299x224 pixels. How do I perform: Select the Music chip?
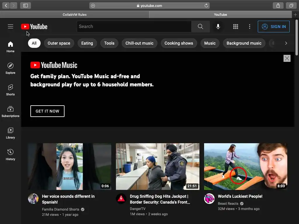point(210,43)
